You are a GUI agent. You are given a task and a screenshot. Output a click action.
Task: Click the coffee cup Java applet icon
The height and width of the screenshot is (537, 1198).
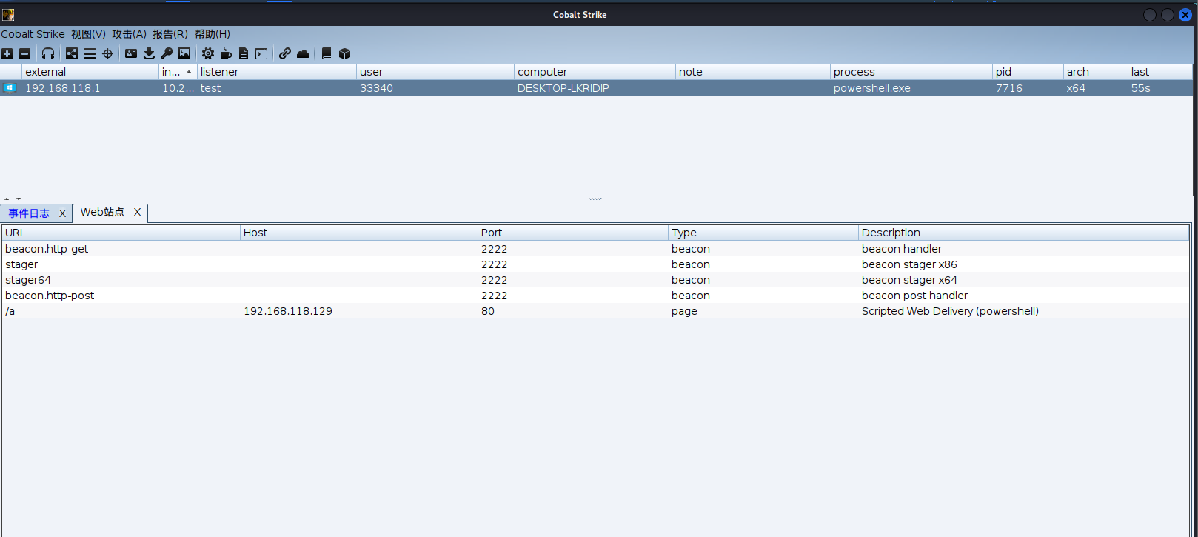226,53
